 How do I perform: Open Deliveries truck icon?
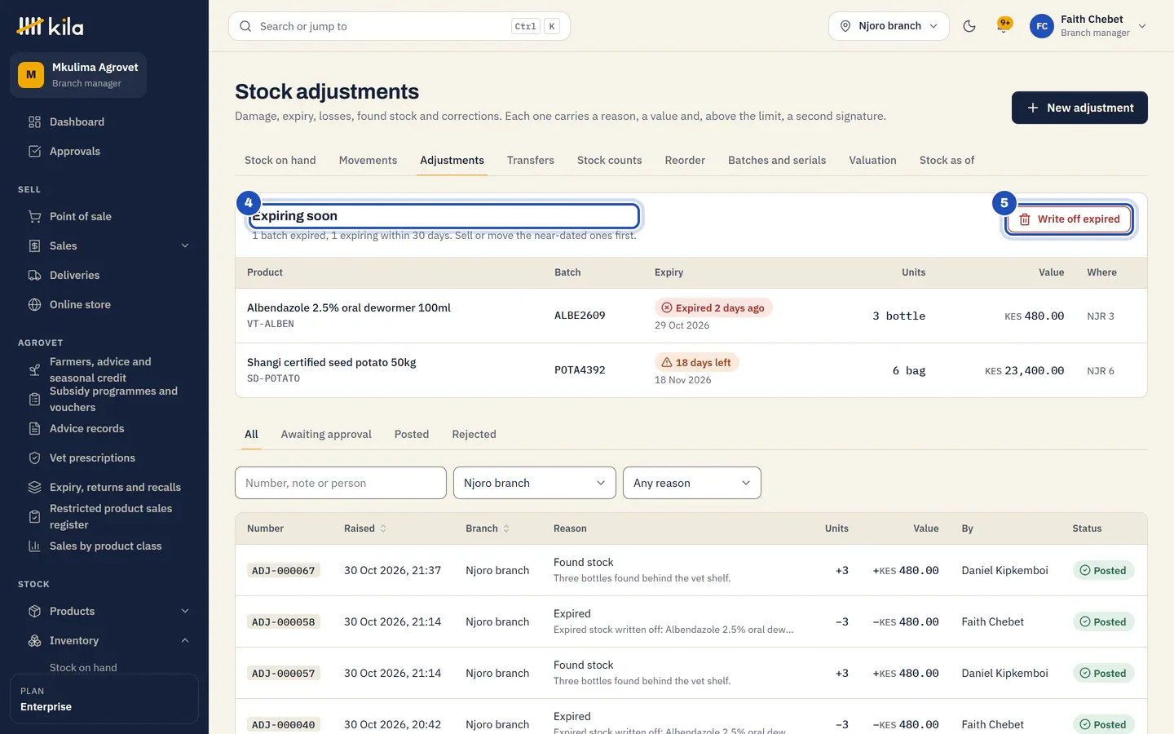tap(34, 276)
